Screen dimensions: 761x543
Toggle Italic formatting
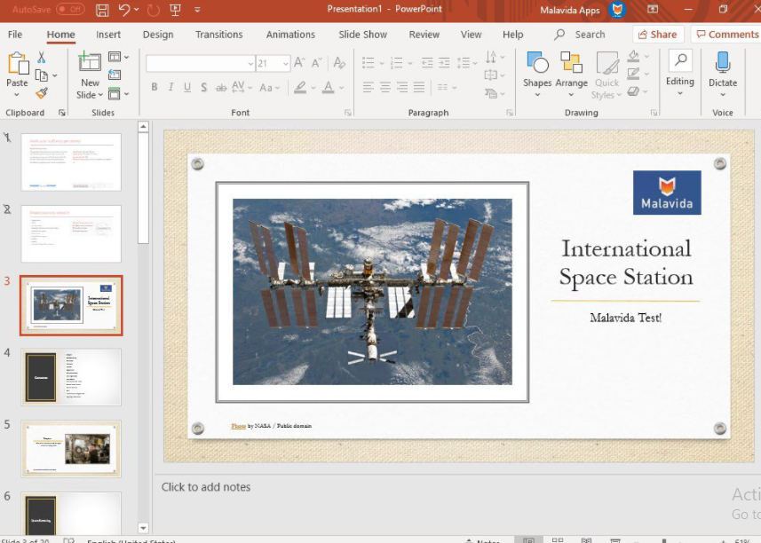[x=170, y=87]
